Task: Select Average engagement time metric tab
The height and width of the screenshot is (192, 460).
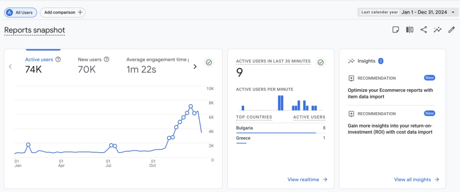Action: pyautogui.click(x=157, y=65)
